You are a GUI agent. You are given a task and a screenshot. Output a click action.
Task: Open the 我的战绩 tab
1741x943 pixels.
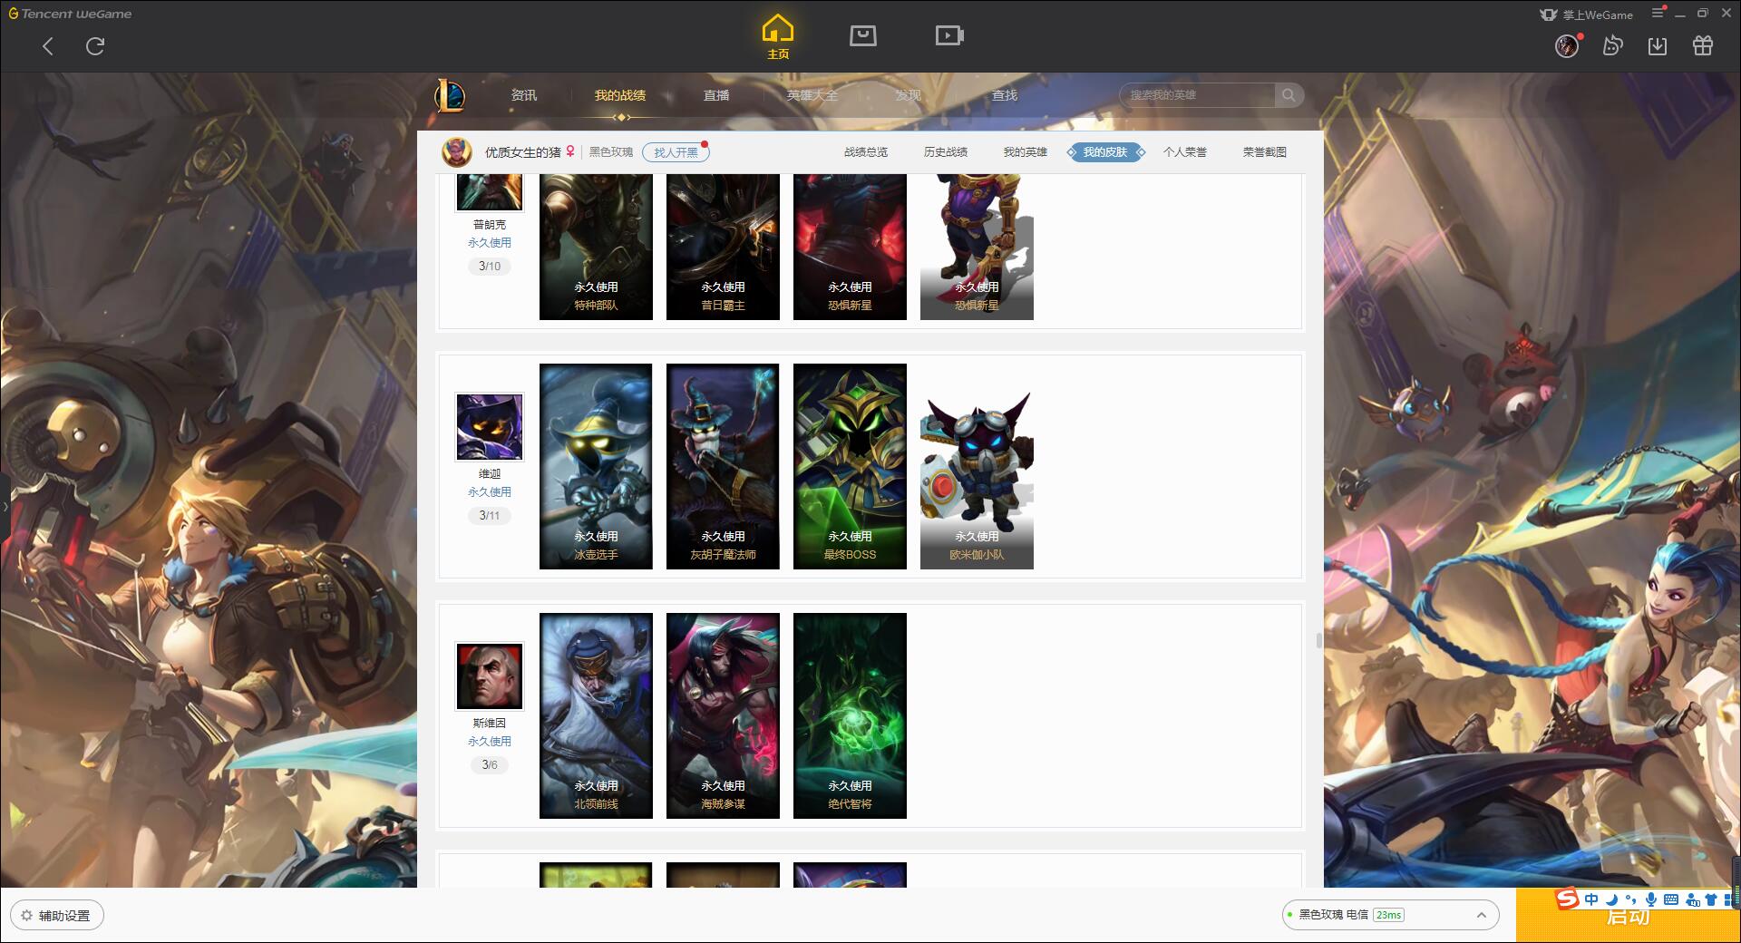click(x=620, y=95)
